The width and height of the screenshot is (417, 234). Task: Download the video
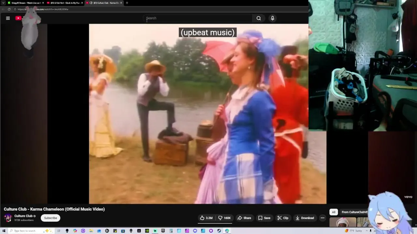coord(305,218)
